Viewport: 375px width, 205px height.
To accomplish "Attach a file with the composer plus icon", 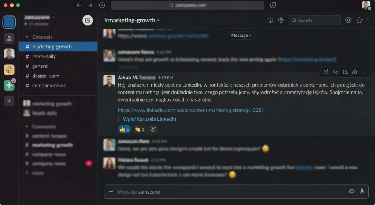I will coord(111,191).
